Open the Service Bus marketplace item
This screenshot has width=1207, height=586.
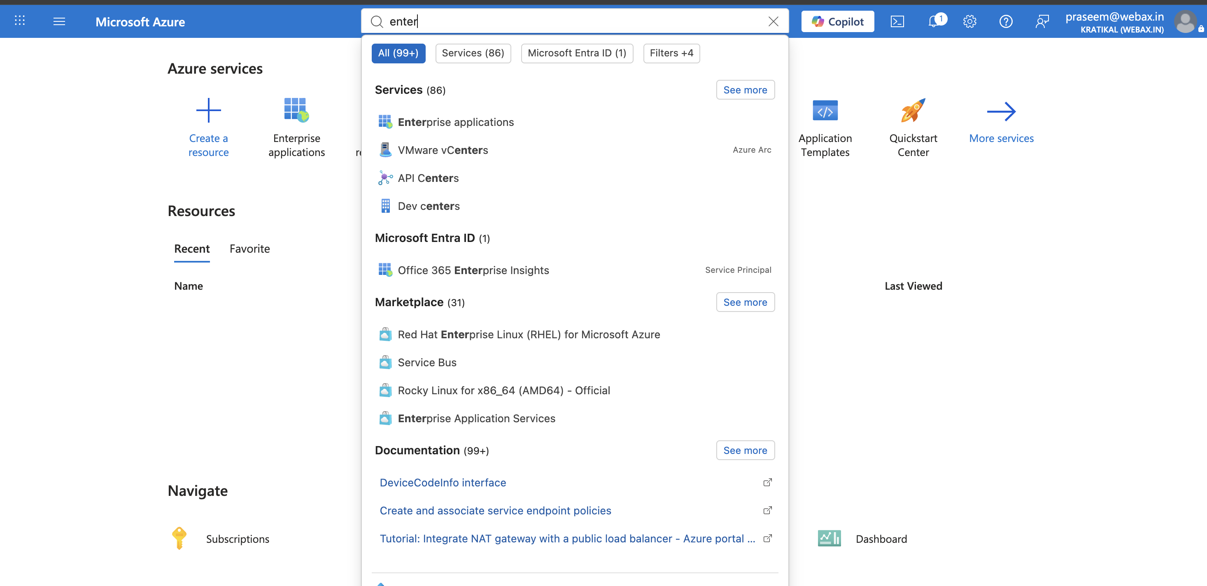pos(575,362)
